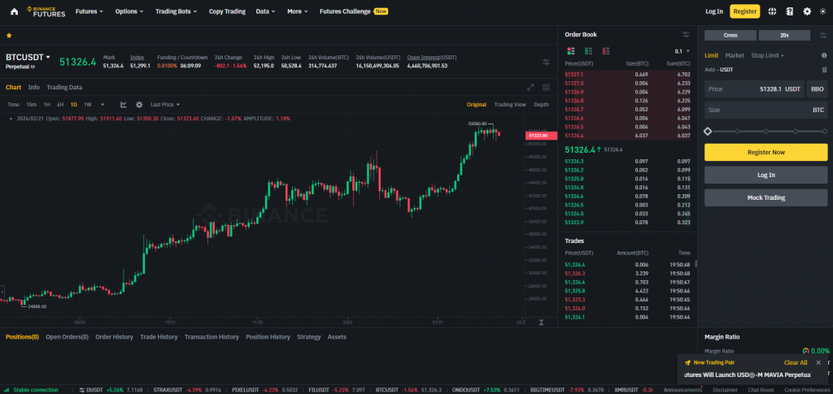Change order book 0.1 price grouping
833x394 pixels.
pyautogui.click(x=683, y=51)
